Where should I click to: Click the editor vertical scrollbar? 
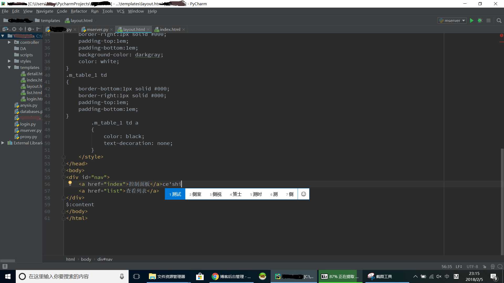point(502,202)
